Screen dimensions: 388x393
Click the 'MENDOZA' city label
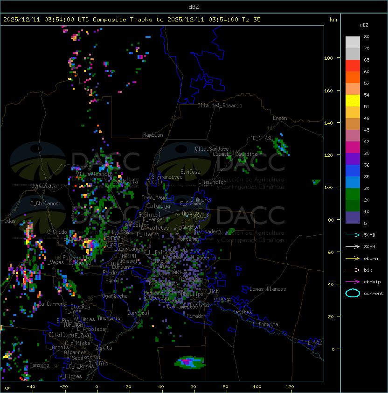[x=113, y=238]
